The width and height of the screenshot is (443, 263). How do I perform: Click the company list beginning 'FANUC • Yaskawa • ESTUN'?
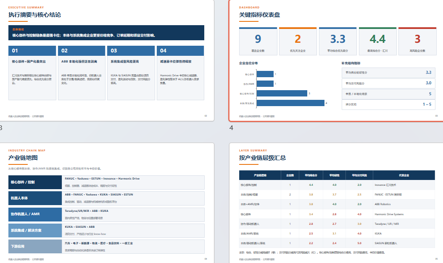pyautogui.click(x=102, y=179)
